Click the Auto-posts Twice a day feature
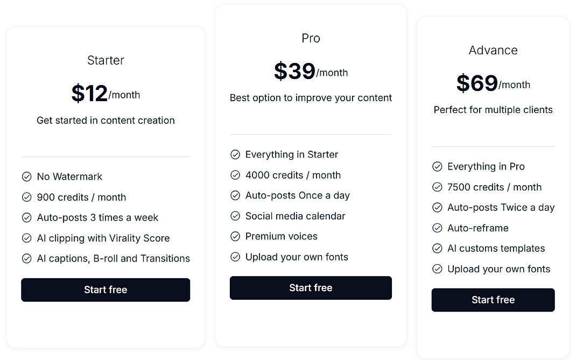 click(501, 207)
